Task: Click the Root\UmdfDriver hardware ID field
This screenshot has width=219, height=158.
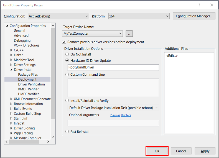Action: pyautogui.click(x=113, y=67)
